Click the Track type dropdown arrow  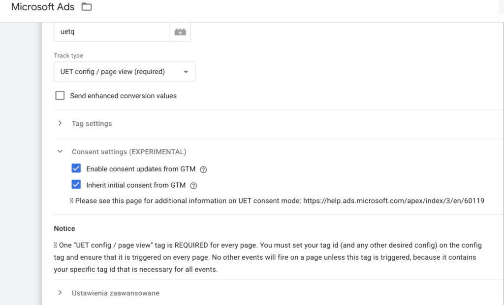point(186,72)
